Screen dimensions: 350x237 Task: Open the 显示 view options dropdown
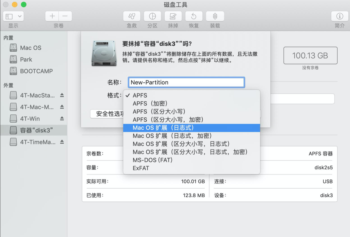(13, 16)
